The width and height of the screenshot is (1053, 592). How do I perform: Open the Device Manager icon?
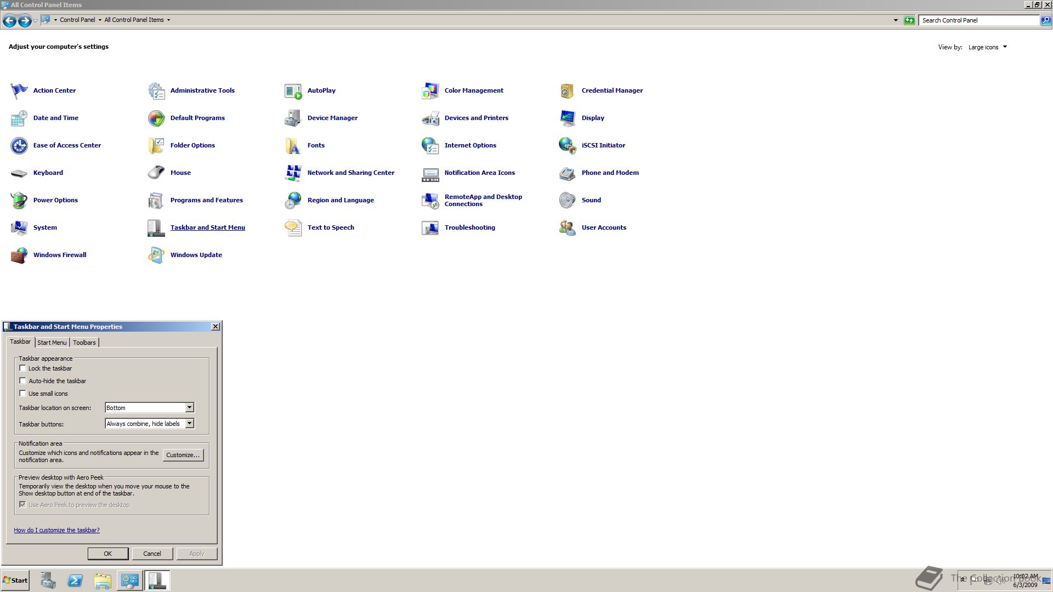[293, 118]
